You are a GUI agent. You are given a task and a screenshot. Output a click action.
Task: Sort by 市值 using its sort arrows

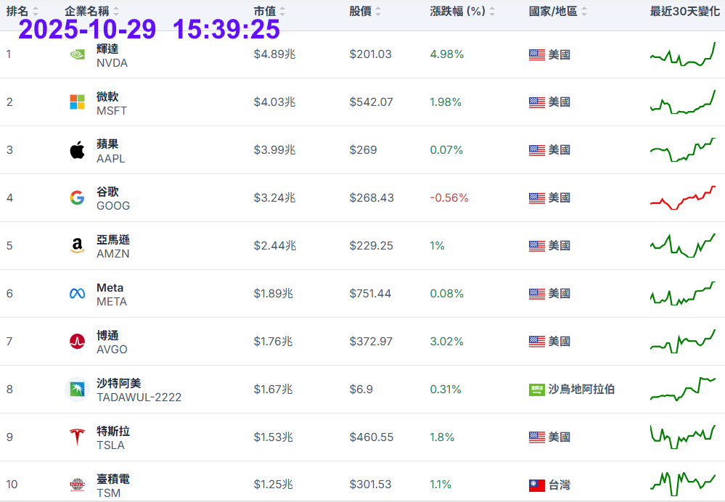[x=282, y=12]
